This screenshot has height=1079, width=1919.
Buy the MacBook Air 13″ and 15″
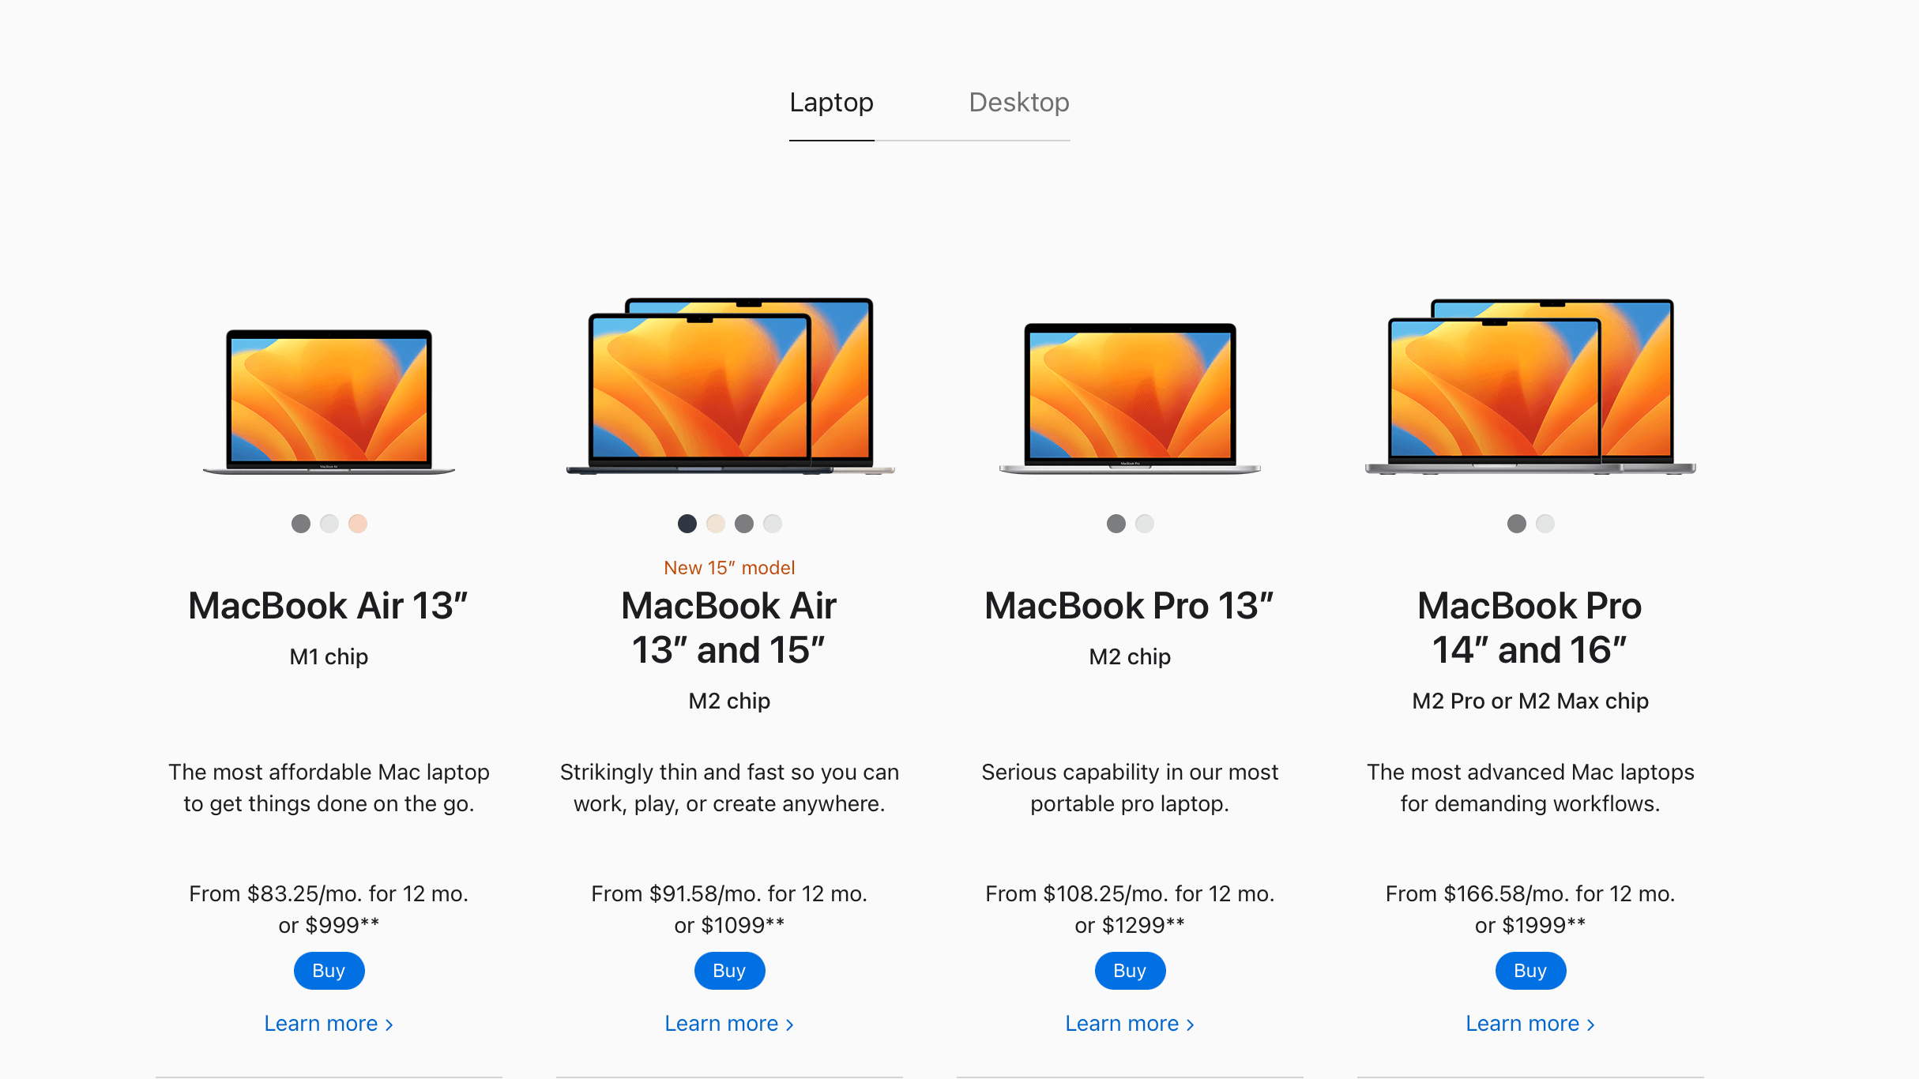(x=729, y=971)
